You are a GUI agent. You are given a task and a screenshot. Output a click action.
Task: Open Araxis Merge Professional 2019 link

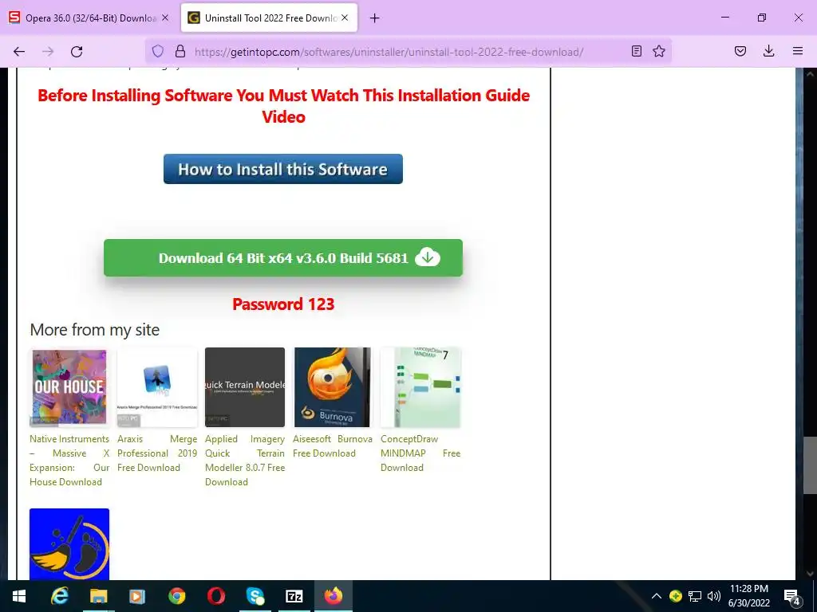point(157,453)
